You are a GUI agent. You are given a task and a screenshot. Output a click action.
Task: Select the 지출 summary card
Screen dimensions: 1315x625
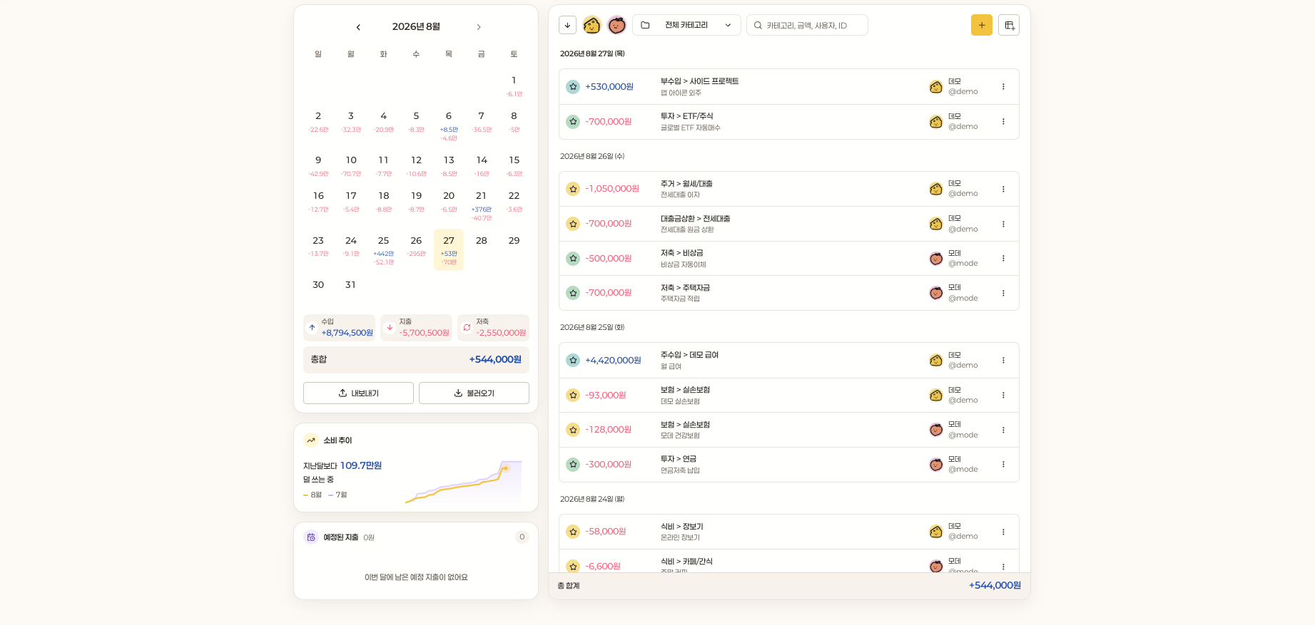(416, 328)
